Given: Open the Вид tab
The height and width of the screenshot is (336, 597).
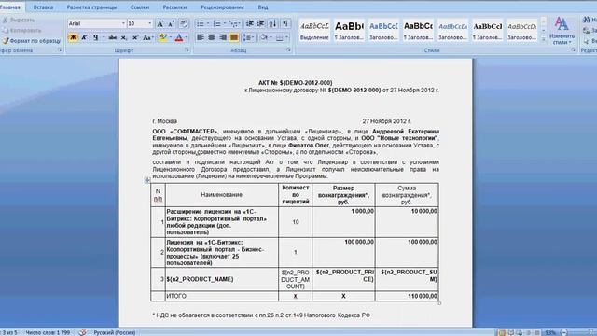Looking at the screenshot, I should pos(263,7).
